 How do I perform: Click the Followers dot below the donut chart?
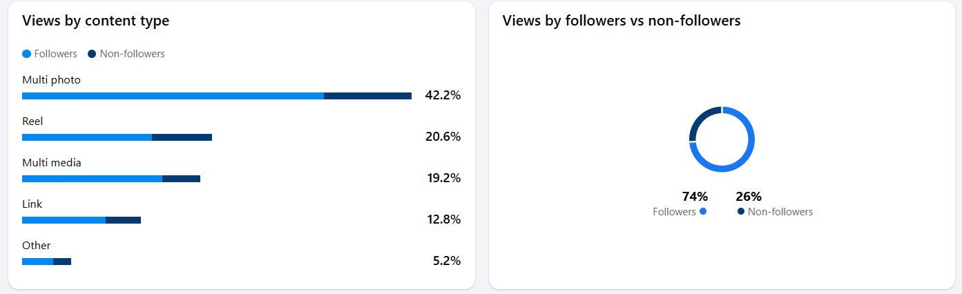point(703,211)
